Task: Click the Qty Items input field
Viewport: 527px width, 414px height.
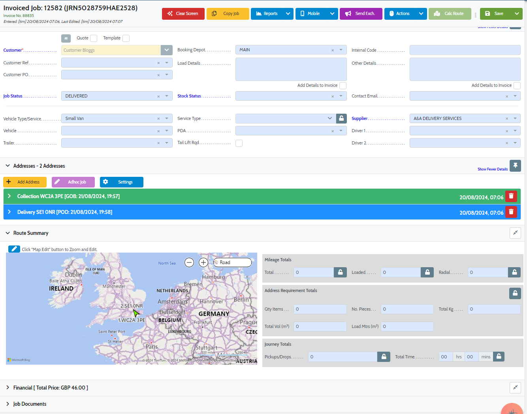Action: (x=320, y=309)
